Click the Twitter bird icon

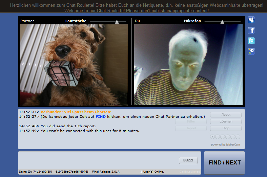click(251, 41)
